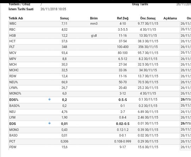
Task: Select the Tetkik Adı column header
Action: [16, 18]
